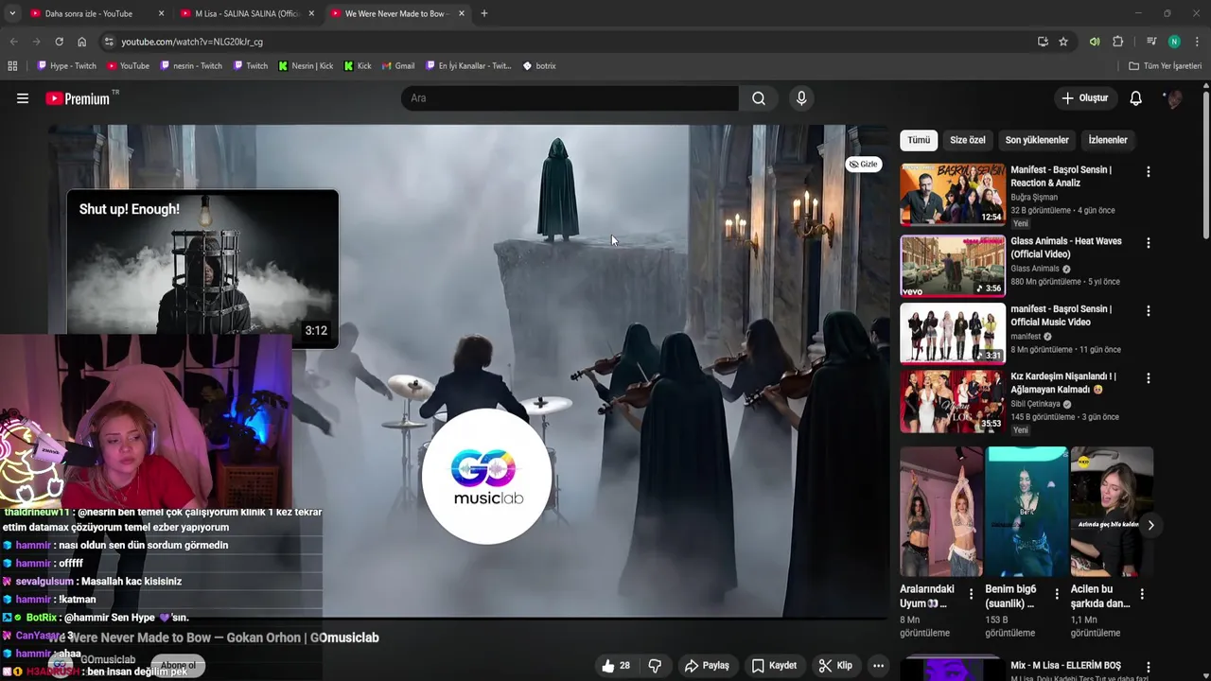Open the account avatar menu
Image resolution: width=1211 pixels, height=681 pixels.
1173,98
